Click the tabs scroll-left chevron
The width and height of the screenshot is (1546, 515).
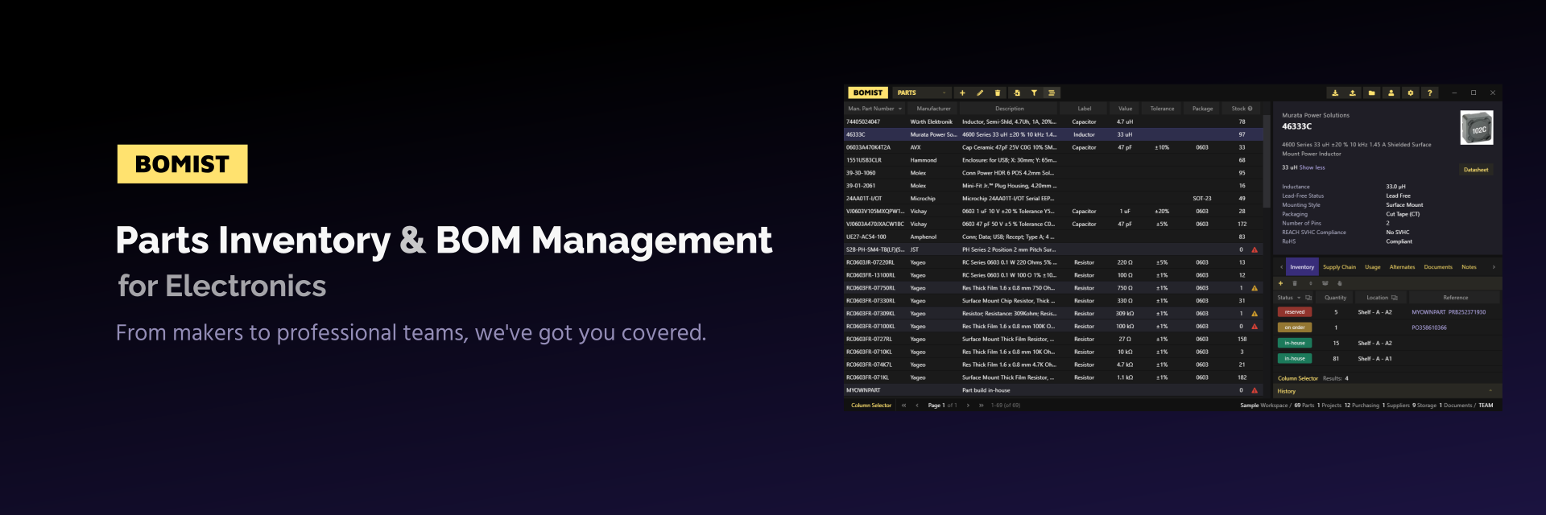1281,267
